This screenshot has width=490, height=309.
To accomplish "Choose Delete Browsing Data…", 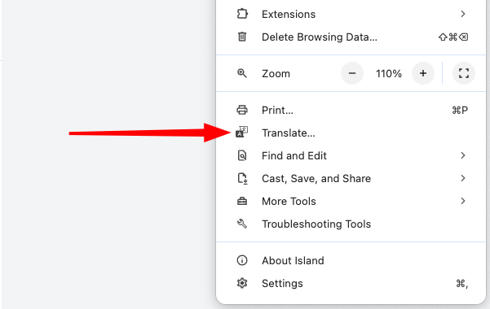I will click(x=351, y=37).
